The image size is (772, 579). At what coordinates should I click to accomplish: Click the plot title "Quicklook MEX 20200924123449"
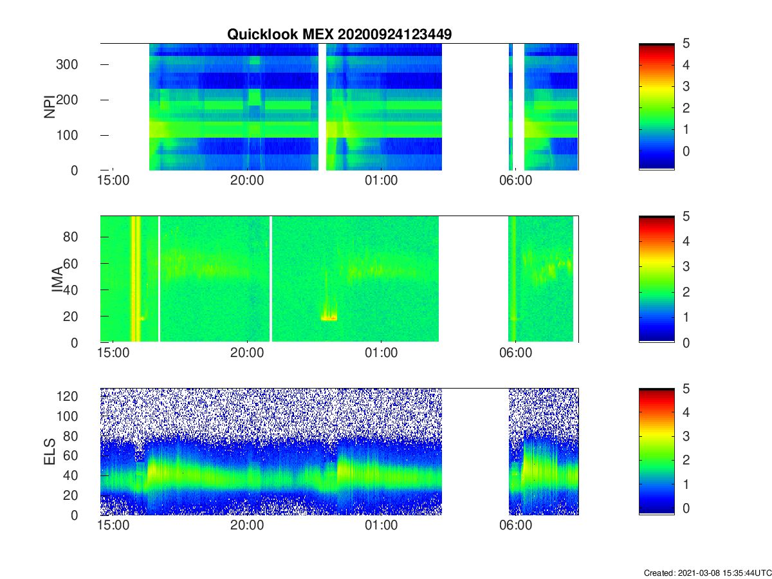(x=339, y=34)
